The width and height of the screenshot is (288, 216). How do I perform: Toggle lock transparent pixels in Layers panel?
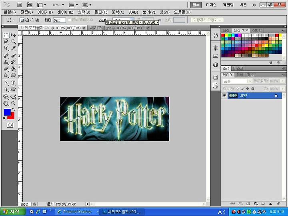[238, 89]
